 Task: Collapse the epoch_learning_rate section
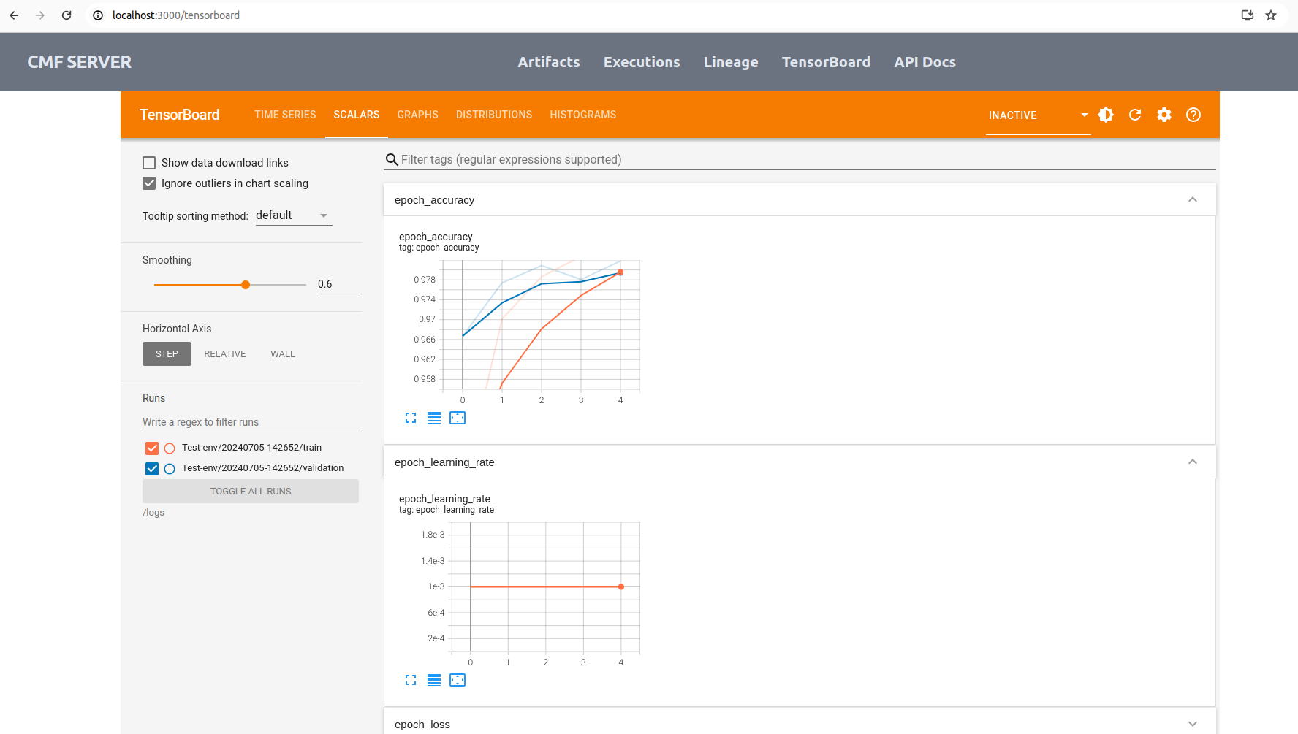[1193, 462]
